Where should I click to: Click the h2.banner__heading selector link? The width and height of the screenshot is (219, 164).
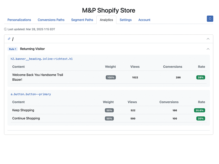pos(42,59)
